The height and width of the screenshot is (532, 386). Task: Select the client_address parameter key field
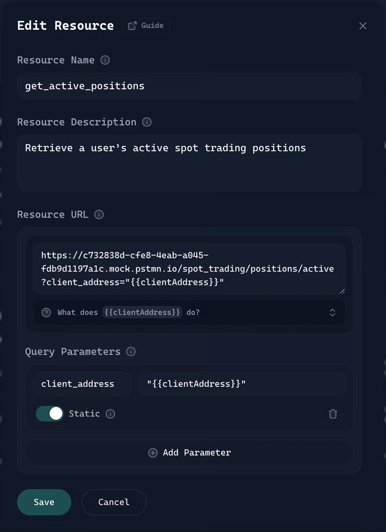click(x=82, y=384)
